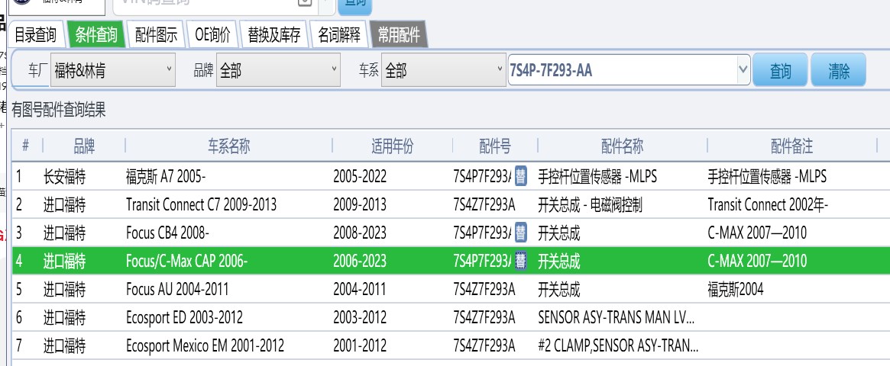This screenshot has width=890, height=366.
Task: Click the 配件备注 column header
Action: pyautogui.click(x=791, y=146)
